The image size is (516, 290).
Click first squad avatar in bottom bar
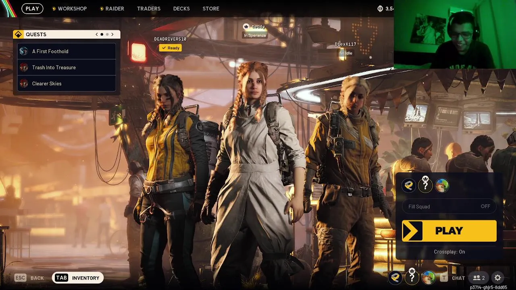tap(395, 278)
